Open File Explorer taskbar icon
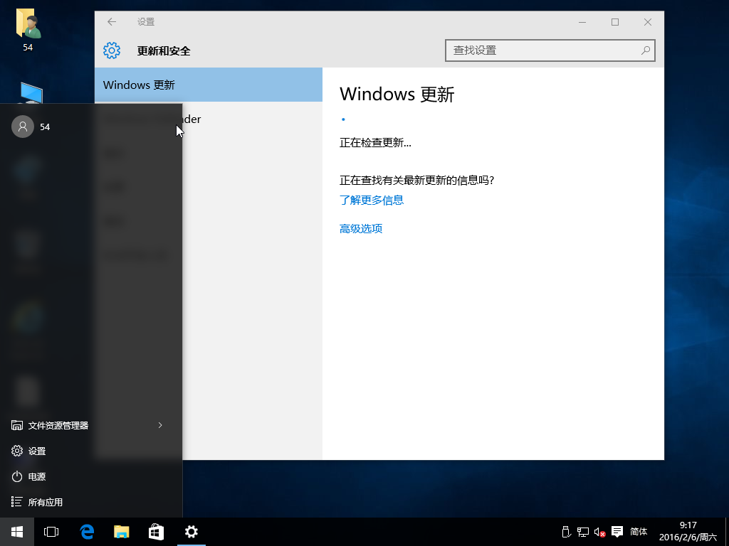Screen dimensions: 729x546 (122, 532)
